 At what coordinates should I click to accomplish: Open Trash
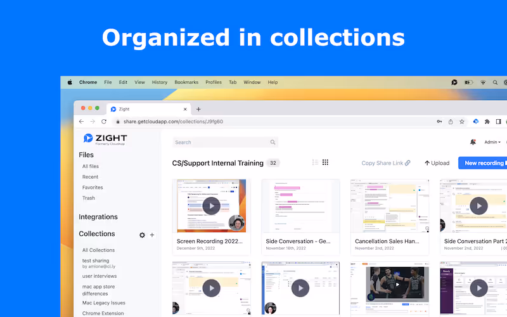[89, 198]
